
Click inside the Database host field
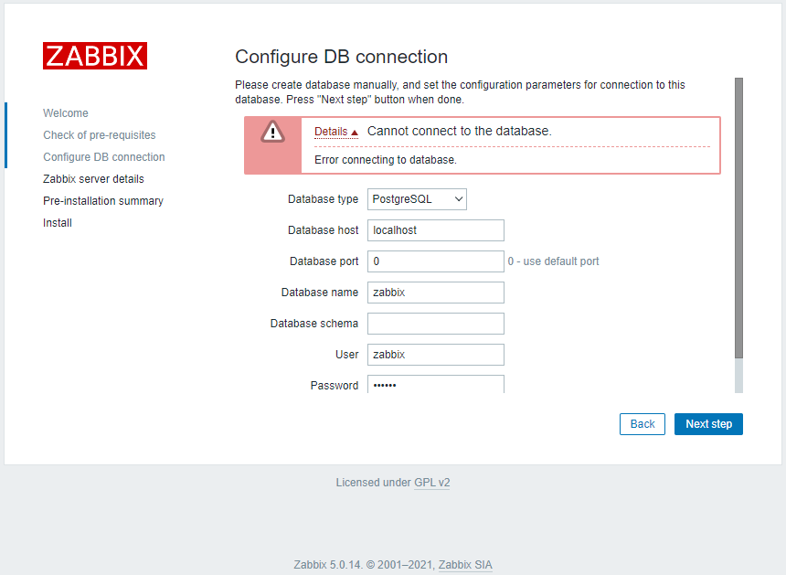tap(435, 229)
